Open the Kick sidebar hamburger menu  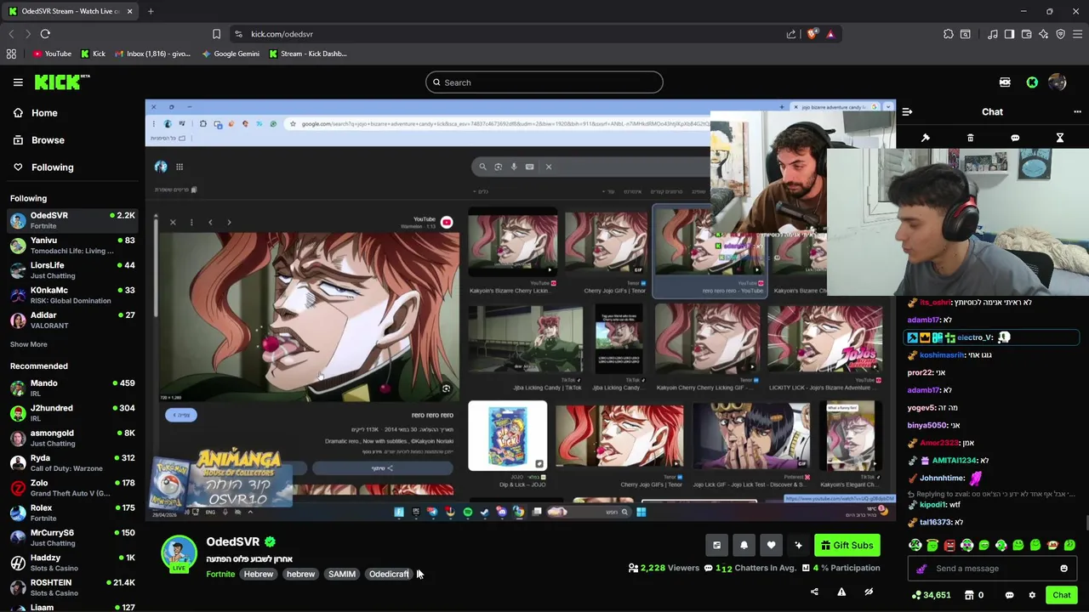[18, 82]
